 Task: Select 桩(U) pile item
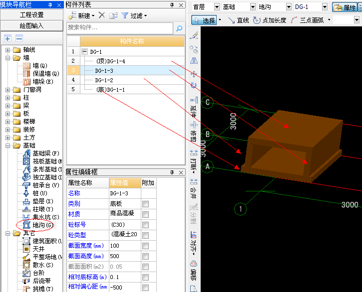tap(35, 193)
